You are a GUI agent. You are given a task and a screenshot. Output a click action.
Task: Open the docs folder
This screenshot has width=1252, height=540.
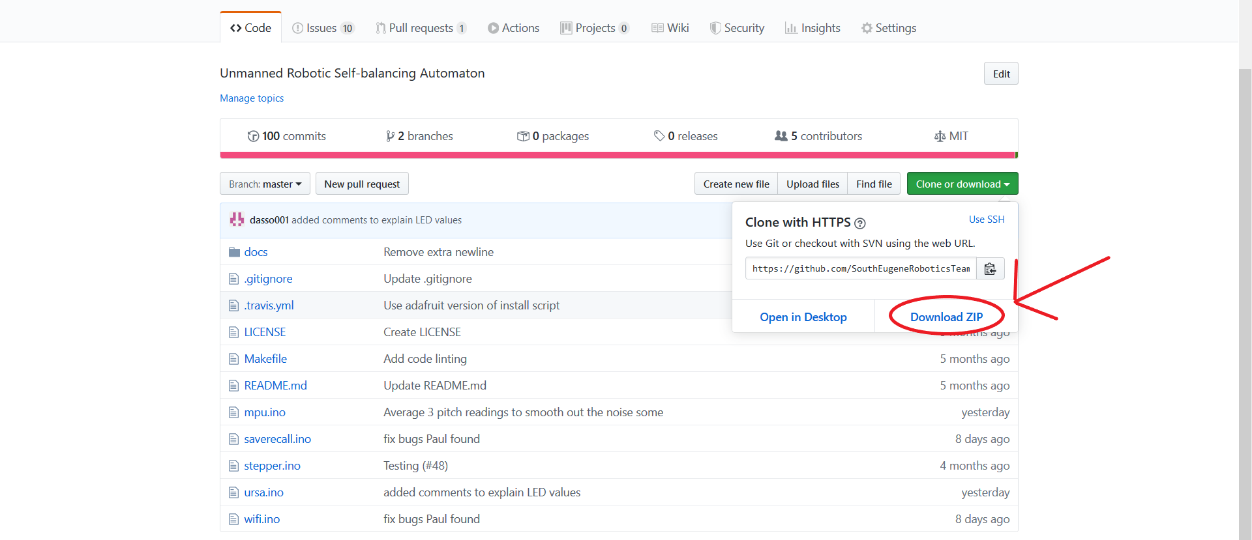coord(256,252)
